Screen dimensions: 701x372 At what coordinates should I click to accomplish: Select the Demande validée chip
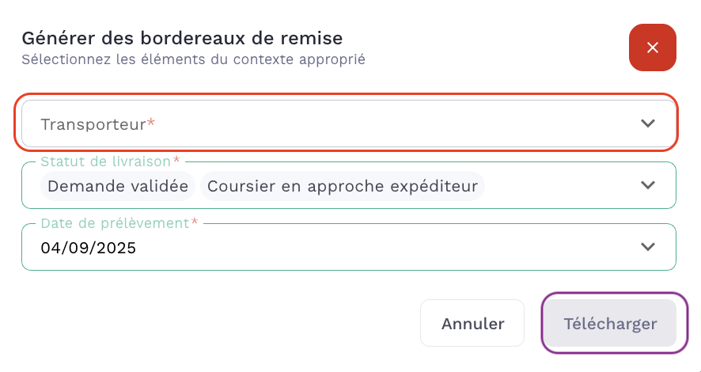point(118,186)
